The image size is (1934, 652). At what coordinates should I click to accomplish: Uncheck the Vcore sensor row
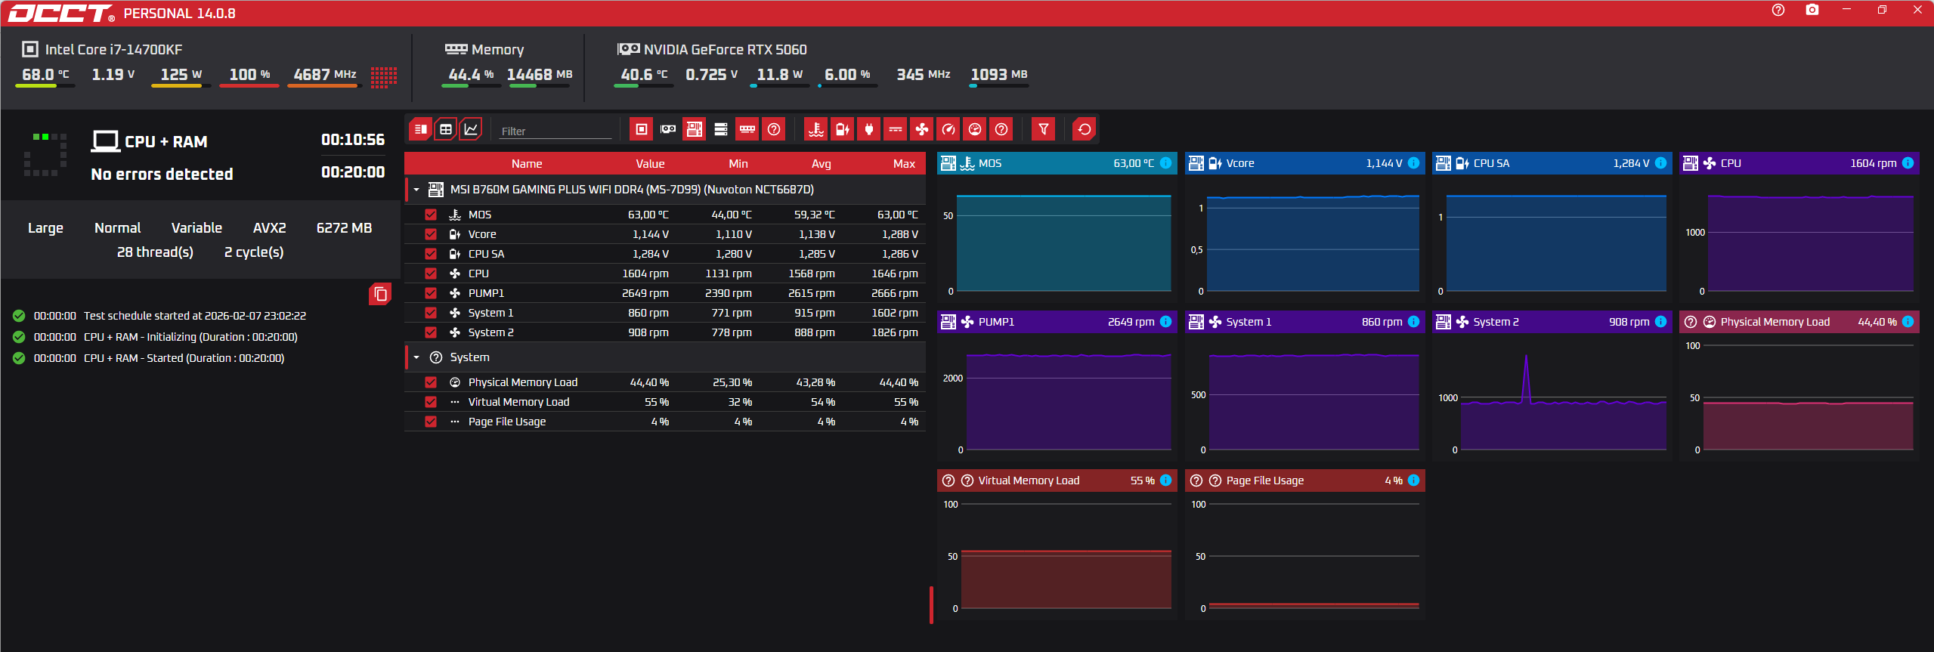click(x=431, y=234)
